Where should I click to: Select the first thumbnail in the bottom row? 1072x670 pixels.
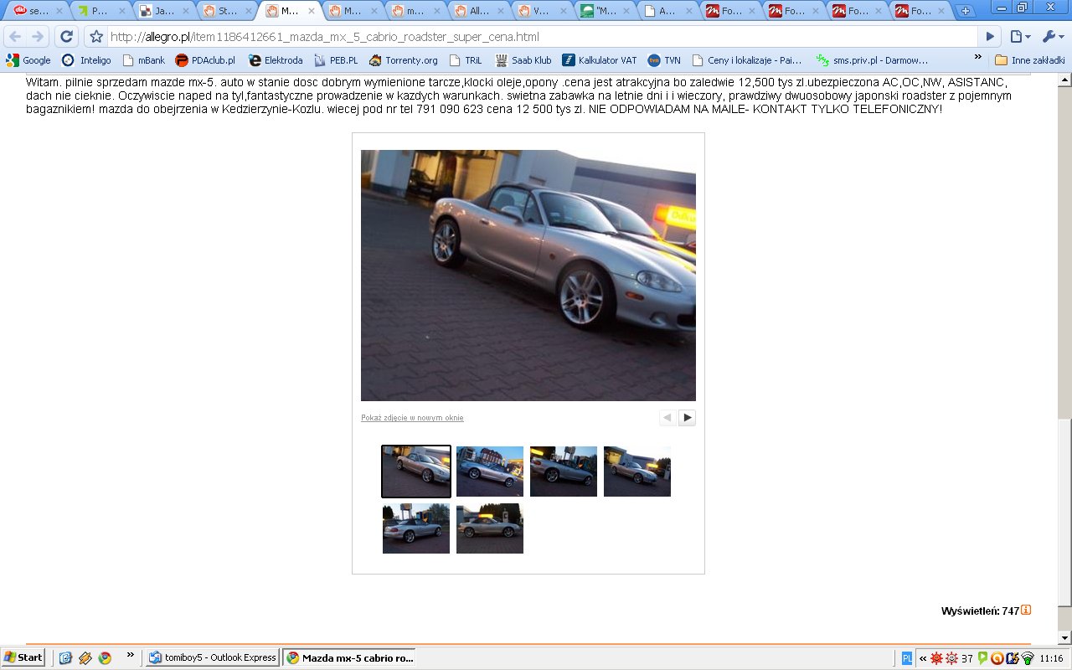[x=416, y=528]
